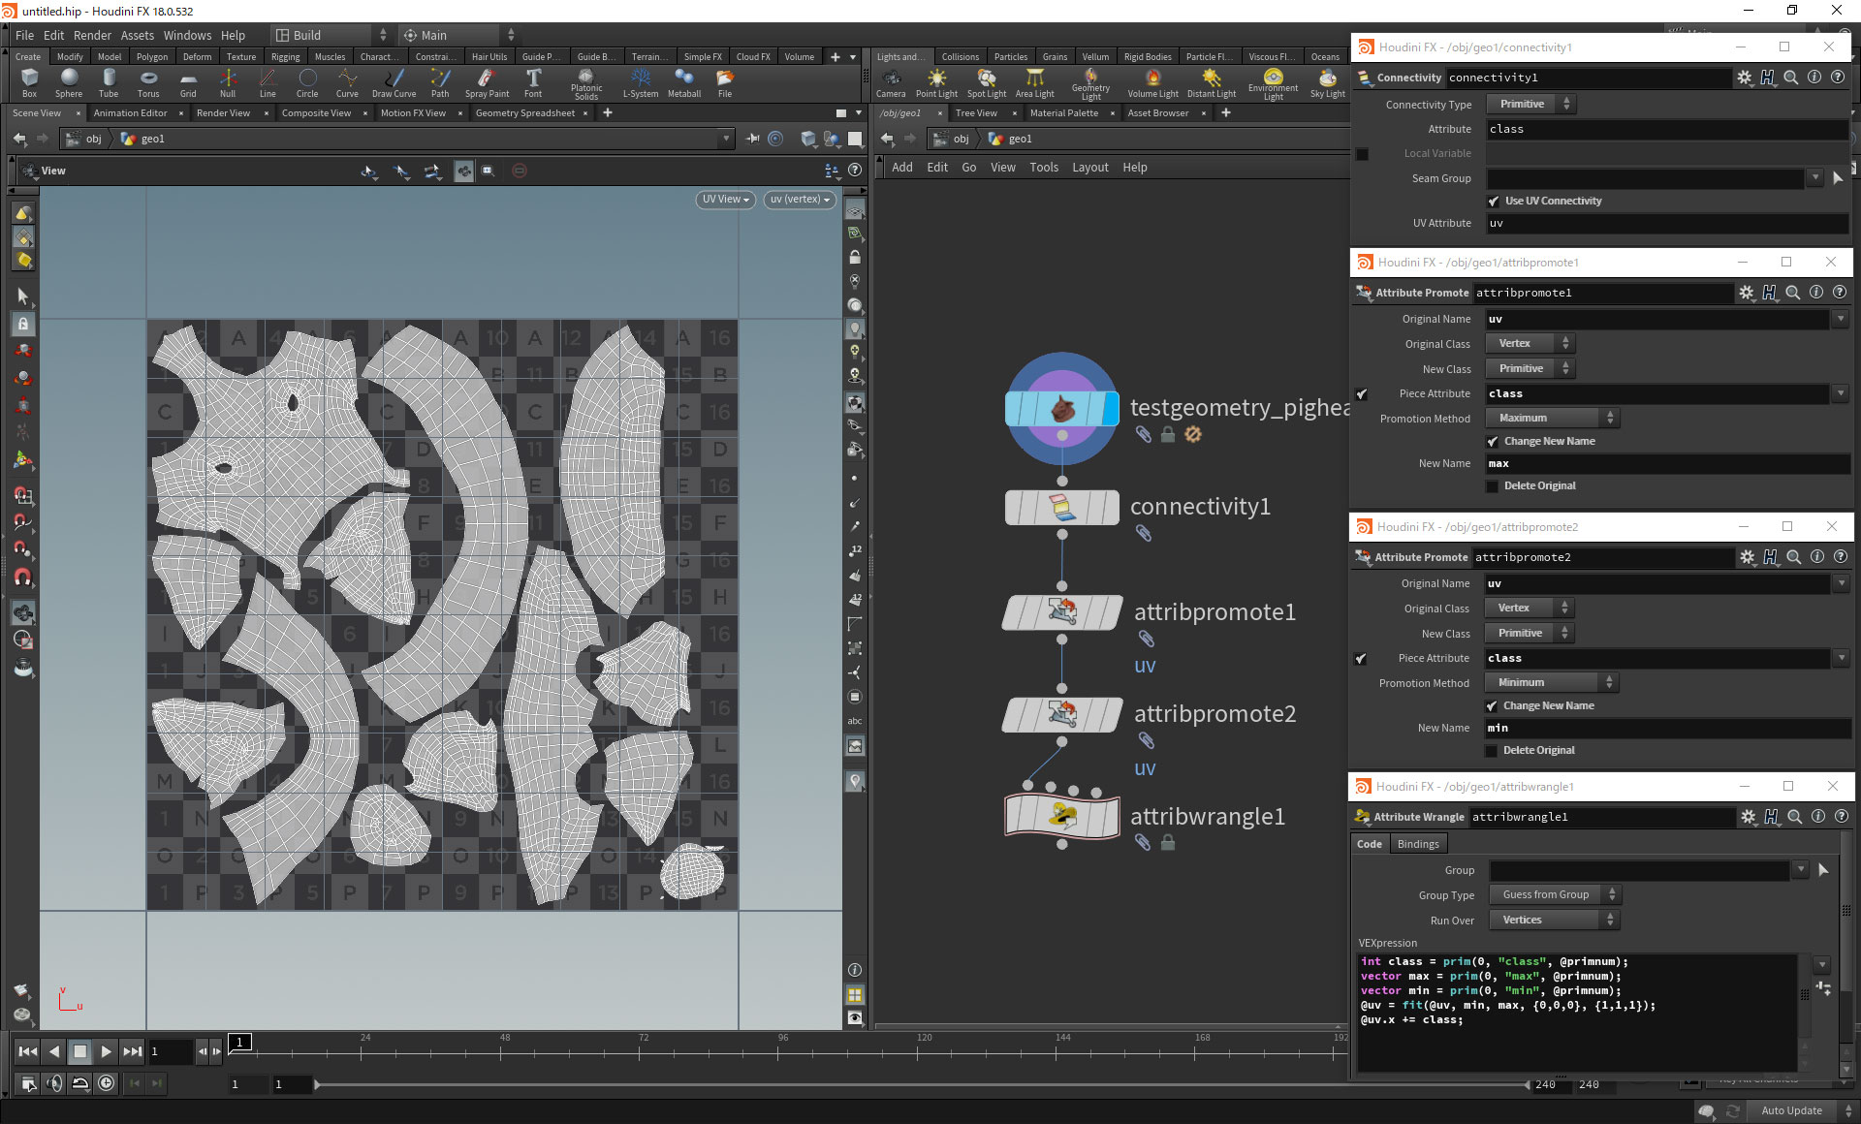Open the Layout menu in network editor

tap(1089, 168)
